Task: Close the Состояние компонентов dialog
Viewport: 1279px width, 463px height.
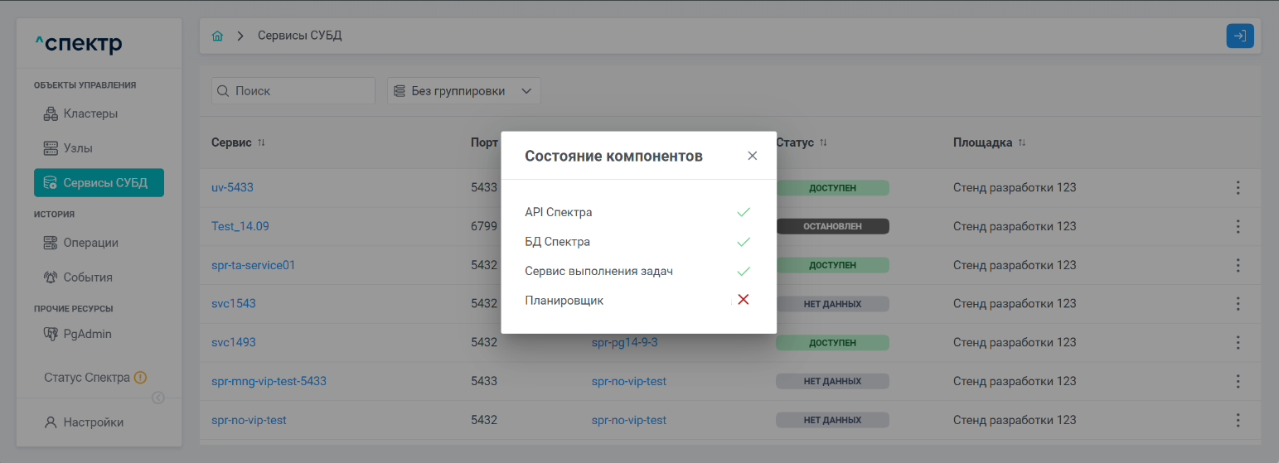Action: [x=752, y=156]
